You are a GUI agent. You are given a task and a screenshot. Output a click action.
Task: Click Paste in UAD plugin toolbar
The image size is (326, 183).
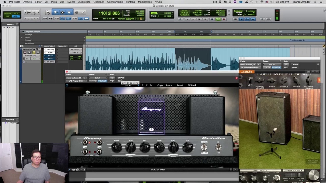[169, 85]
